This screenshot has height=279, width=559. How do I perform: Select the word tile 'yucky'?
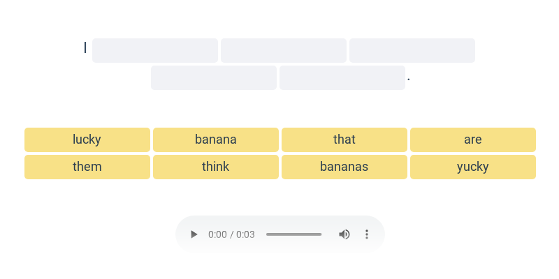[473, 167]
